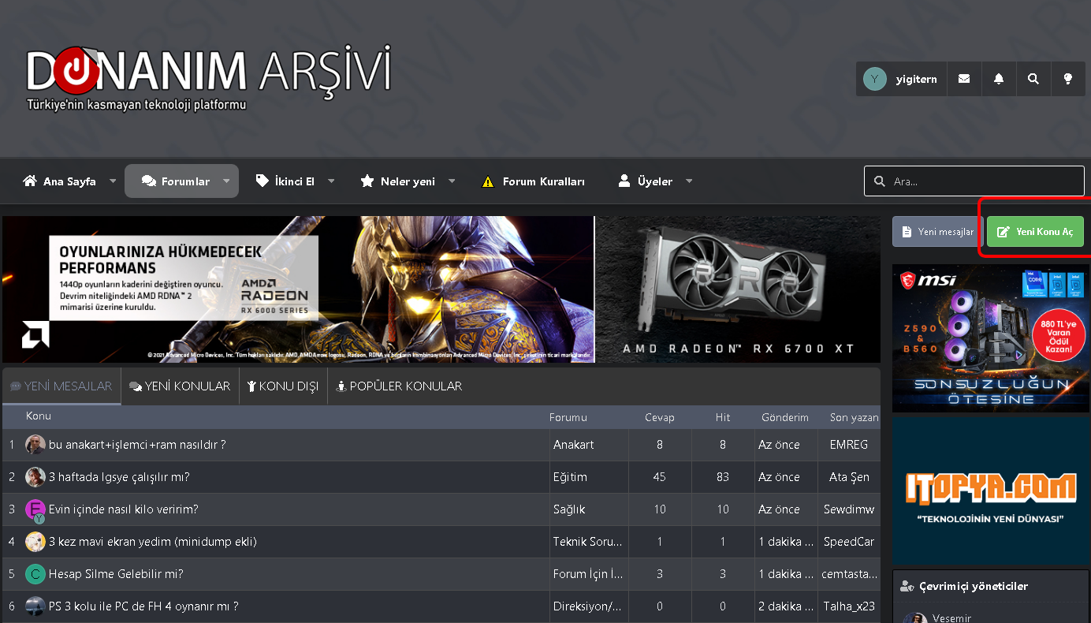Open the İkinci El navigation item
The height and width of the screenshot is (623, 1091).
click(285, 181)
